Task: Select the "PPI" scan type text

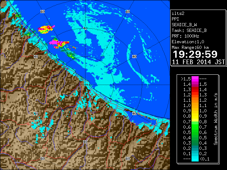Action: [x=175, y=19]
